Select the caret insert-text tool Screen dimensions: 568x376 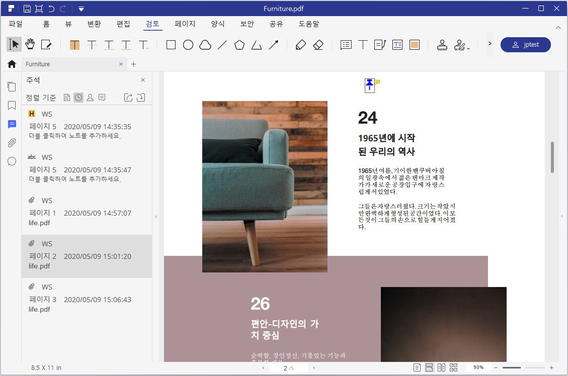(143, 45)
